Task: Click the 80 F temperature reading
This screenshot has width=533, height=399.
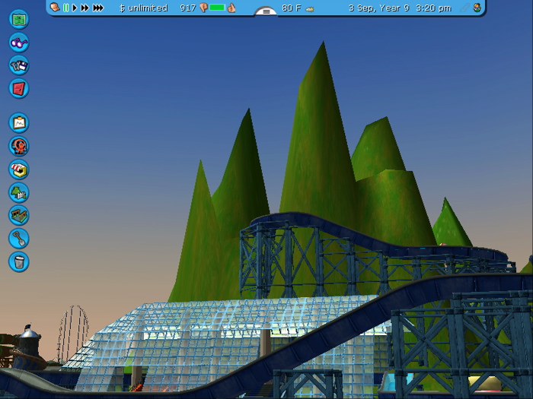Action: click(x=292, y=8)
